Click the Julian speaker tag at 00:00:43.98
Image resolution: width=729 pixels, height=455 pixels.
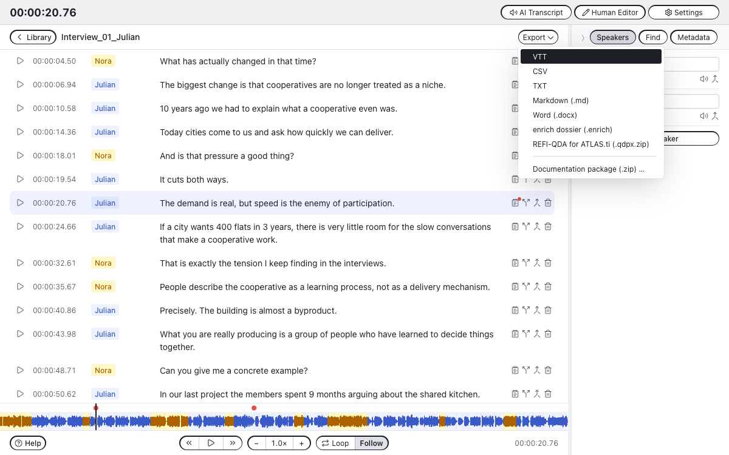click(105, 334)
